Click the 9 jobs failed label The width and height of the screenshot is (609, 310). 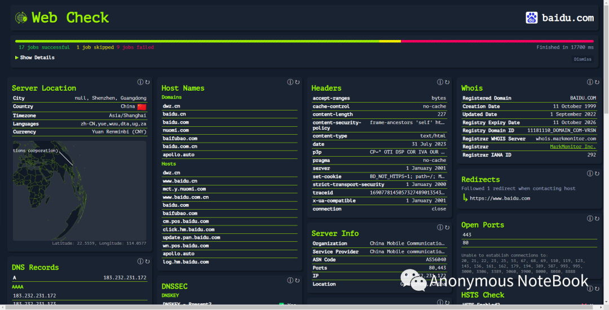point(135,47)
